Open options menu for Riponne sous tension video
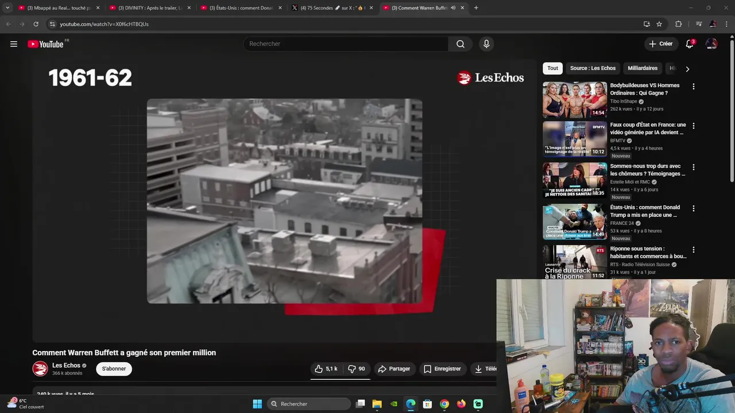The image size is (735, 413). [693, 250]
